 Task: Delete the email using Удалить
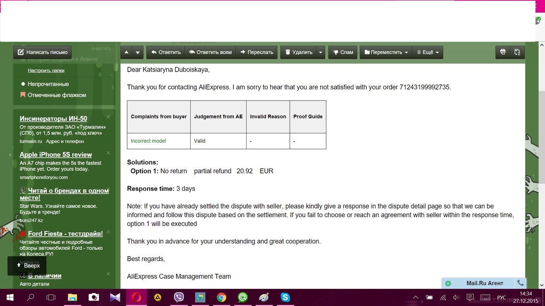(x=298, y=52)
